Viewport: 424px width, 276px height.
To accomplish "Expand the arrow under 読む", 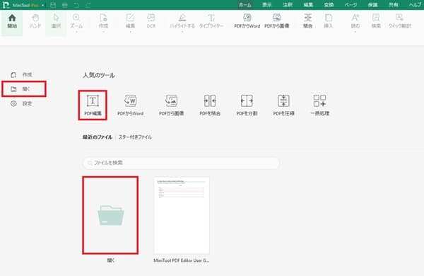I will [x=355, y=32].
